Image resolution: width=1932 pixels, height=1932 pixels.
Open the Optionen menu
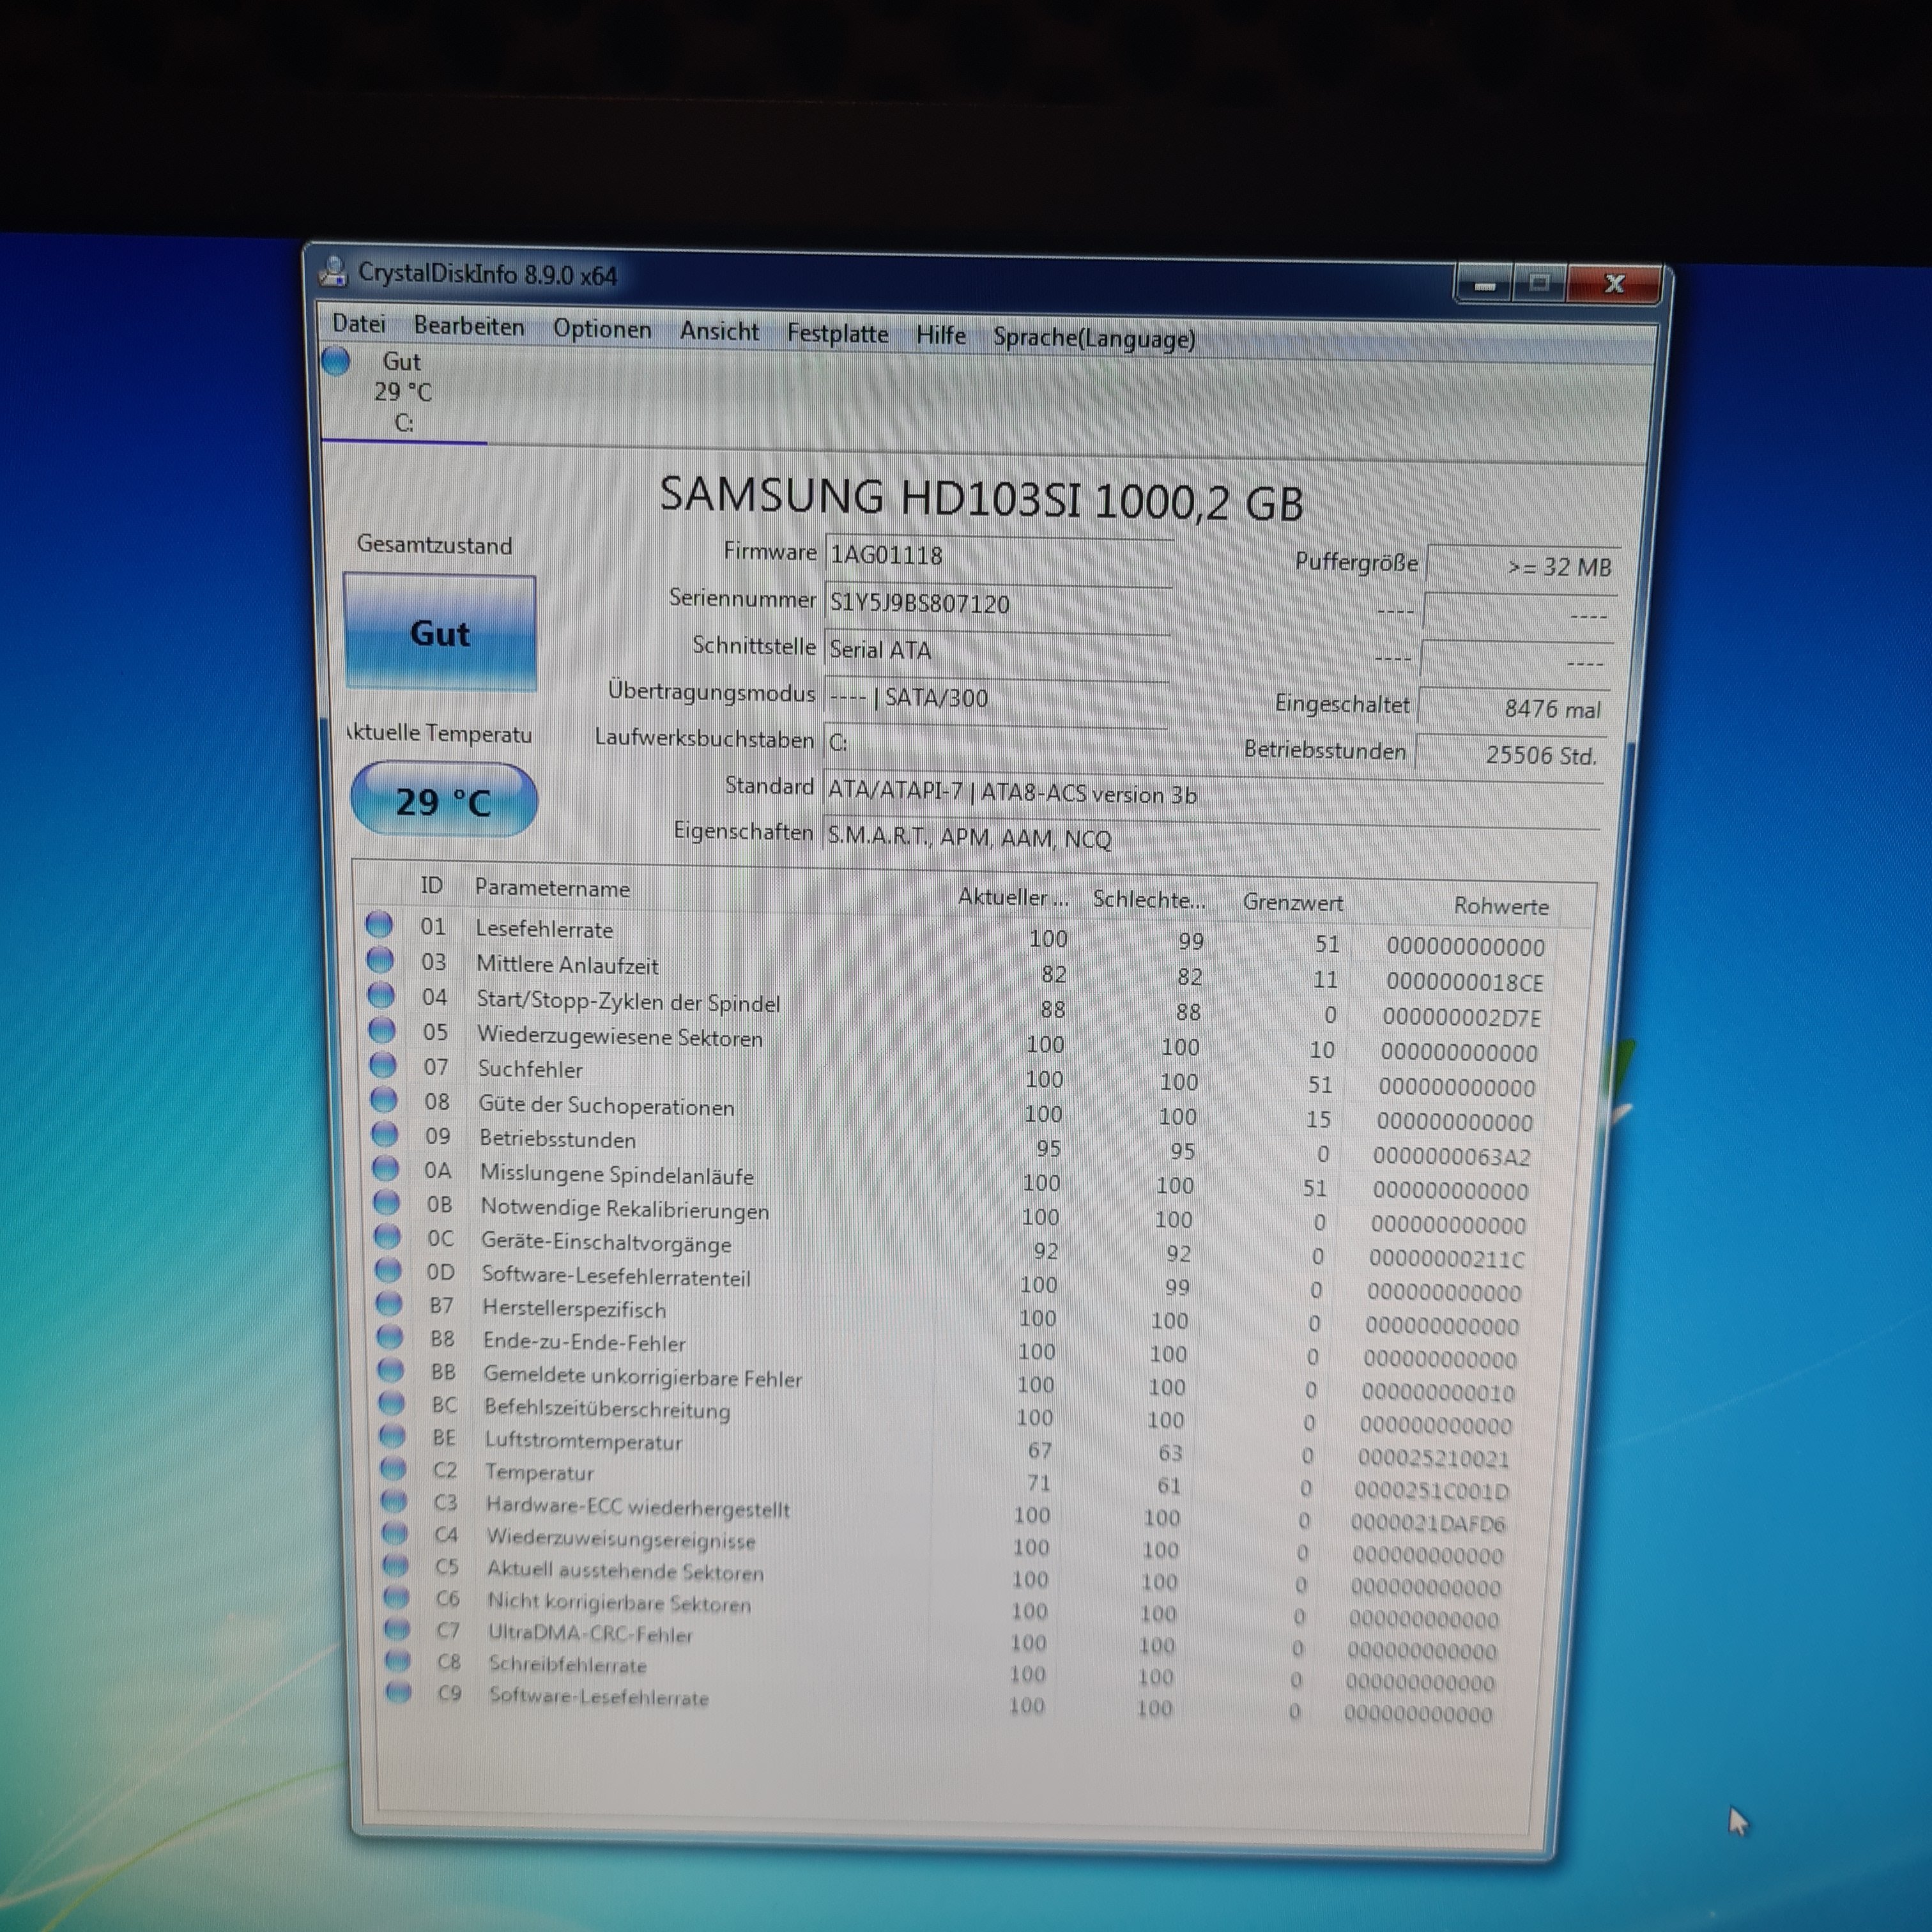(602, 329)
